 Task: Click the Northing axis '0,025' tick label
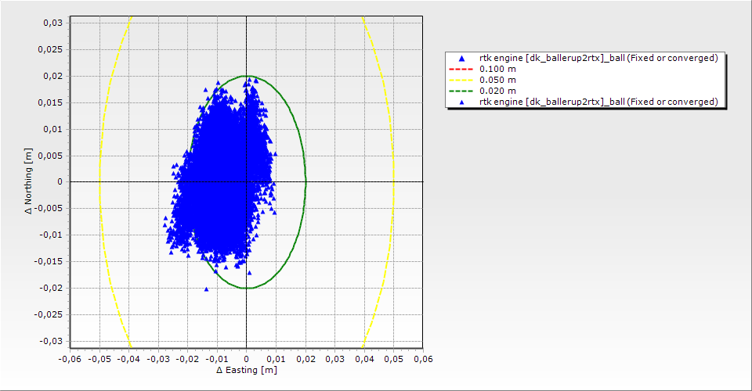pos(50,49)
